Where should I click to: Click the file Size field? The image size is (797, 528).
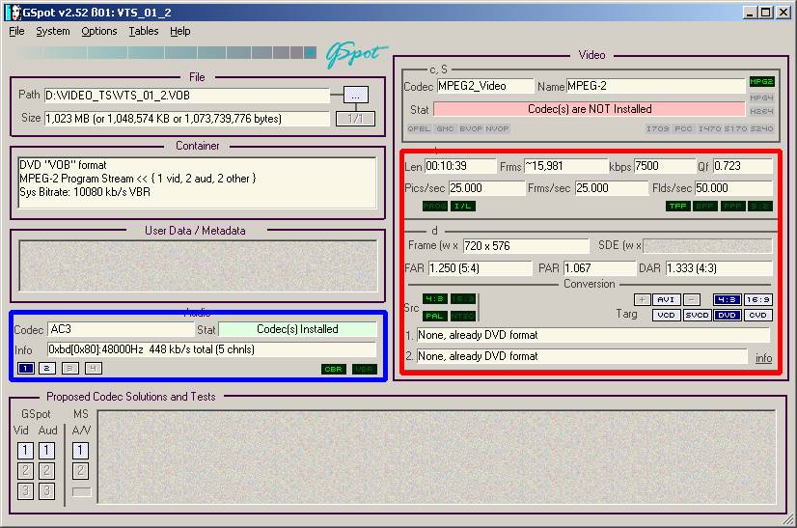coord(187,119)
